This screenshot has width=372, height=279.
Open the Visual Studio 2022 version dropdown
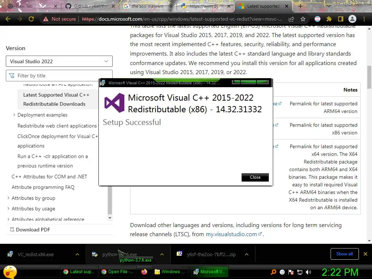pos(59,61)
